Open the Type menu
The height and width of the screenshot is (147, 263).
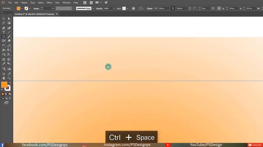33,3
